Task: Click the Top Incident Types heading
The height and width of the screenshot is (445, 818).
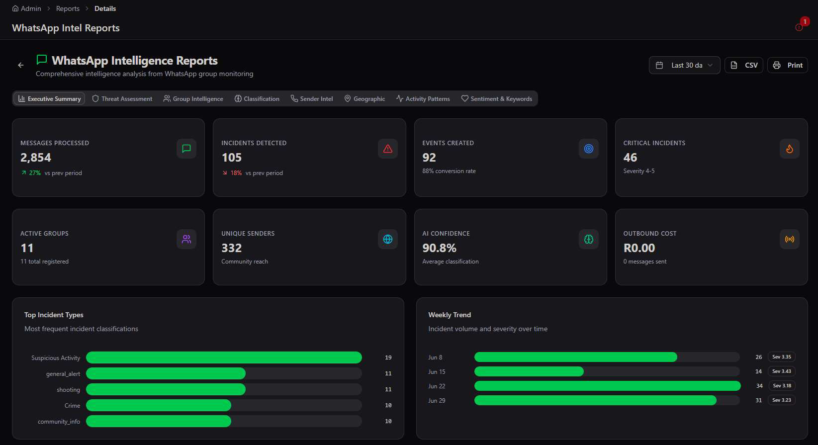Action: pyautogui.click(x=54, y=315)
